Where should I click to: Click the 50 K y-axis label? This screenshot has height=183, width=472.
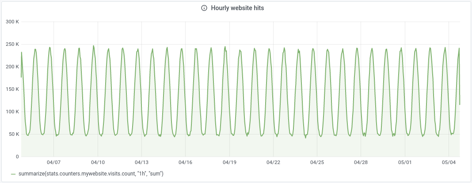click(x=13, y=134)
